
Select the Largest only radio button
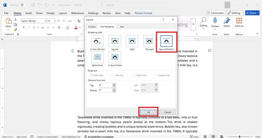click(x=156, y=75)
